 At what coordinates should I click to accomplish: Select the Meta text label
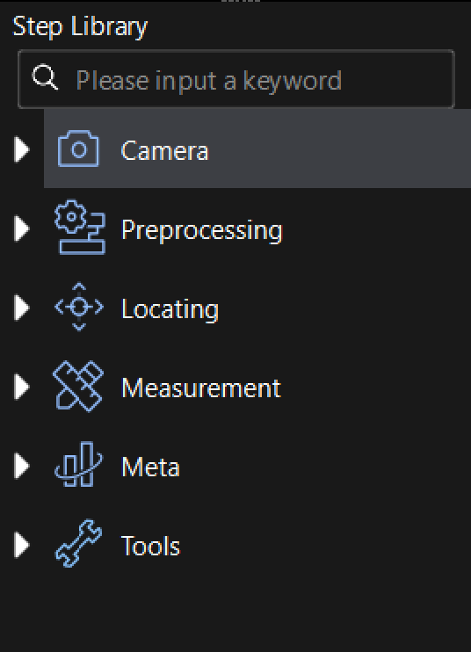click(x=150, y=467)
